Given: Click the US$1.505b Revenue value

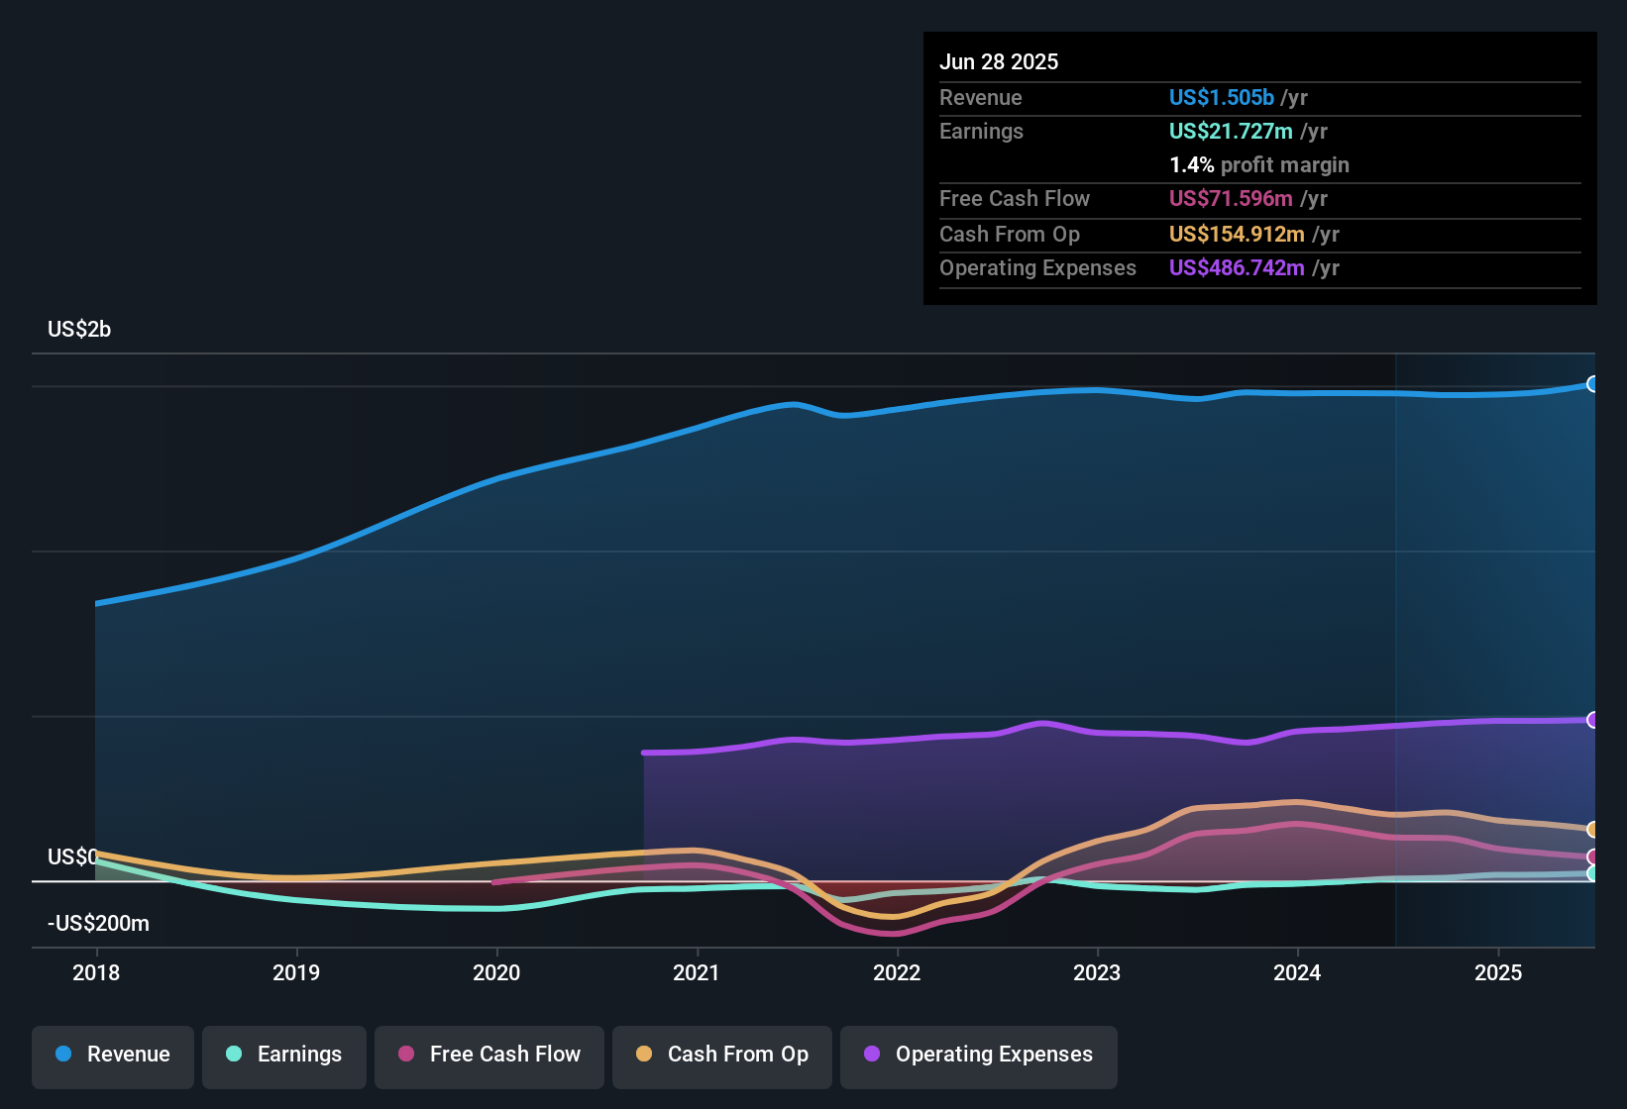Looking at the screenshot, I should [x=1222, y=97].
